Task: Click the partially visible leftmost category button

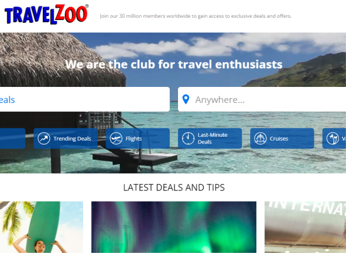Action: point(13,138)
